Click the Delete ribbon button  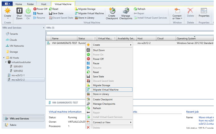click(190, 13)
